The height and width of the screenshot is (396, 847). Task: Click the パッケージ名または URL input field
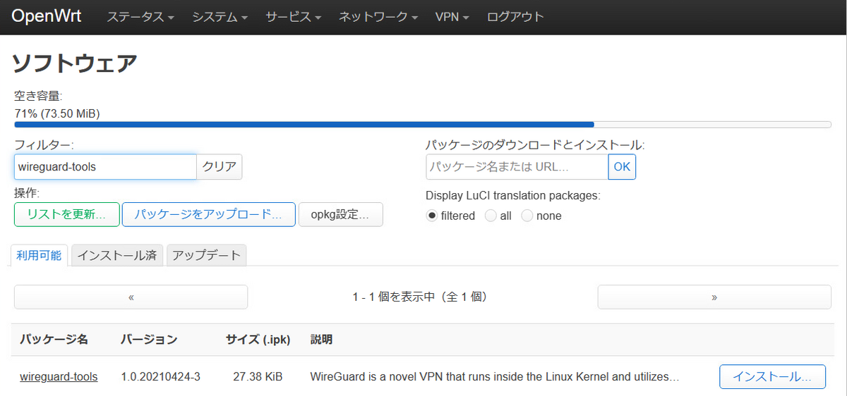pos(517,167)
